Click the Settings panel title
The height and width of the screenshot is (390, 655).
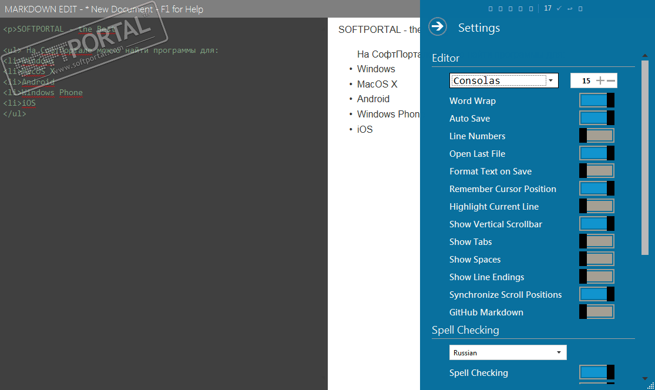(479, 28)
